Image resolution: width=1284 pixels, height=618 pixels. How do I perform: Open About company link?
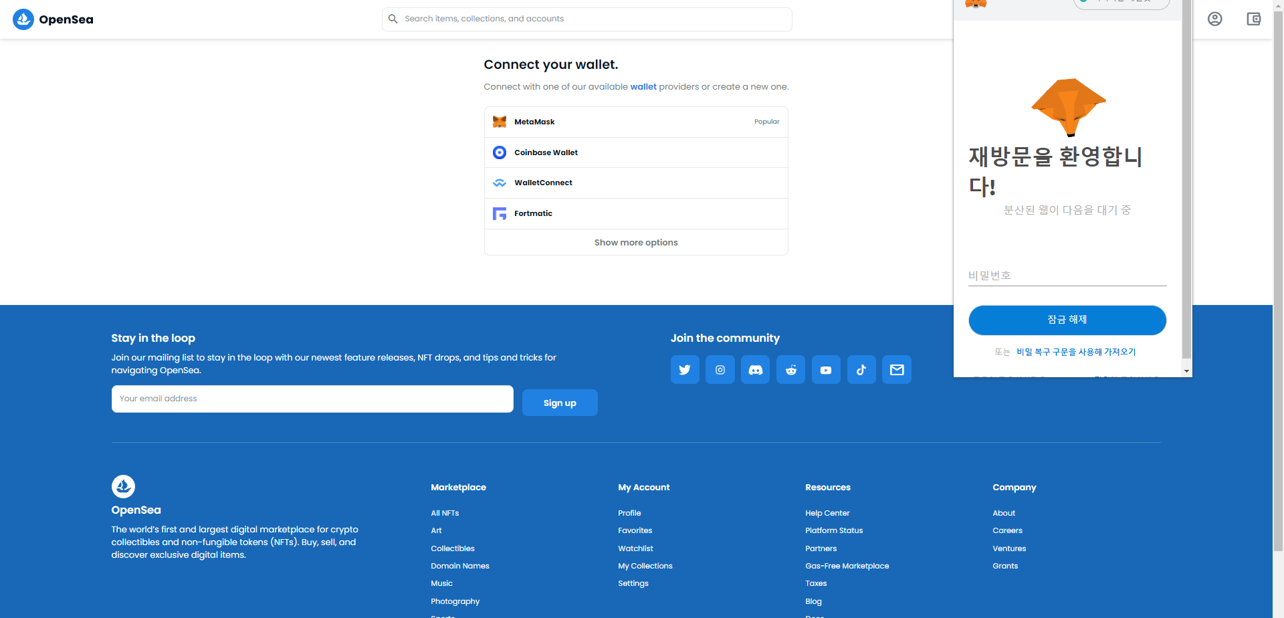click(x=1004, y=513)
